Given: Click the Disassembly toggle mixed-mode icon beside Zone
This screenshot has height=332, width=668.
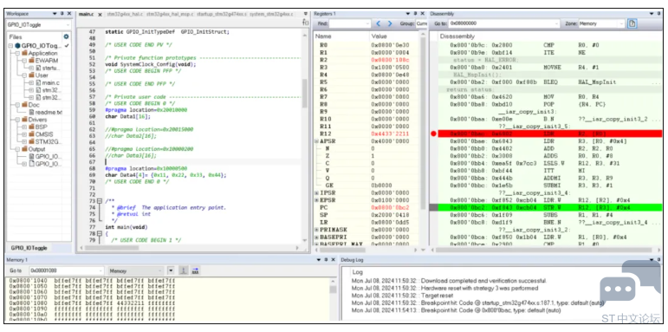Looking at the screenshot, I should tap(632, 24).
